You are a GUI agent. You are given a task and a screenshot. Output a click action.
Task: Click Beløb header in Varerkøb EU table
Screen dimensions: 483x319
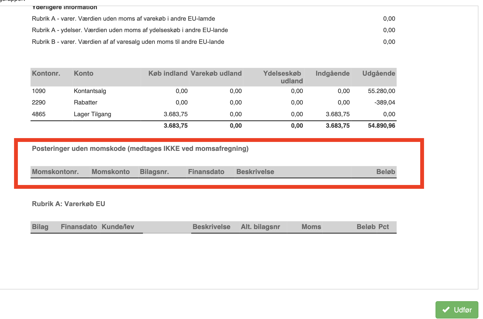[366, 227]
